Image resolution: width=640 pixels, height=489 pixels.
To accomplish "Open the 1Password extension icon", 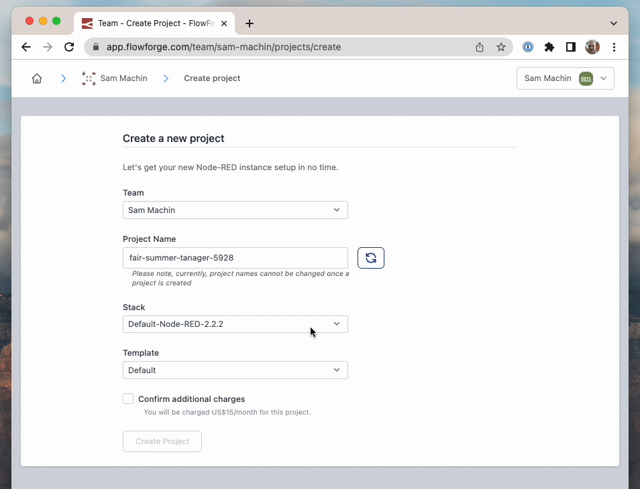I will point(528,47).
